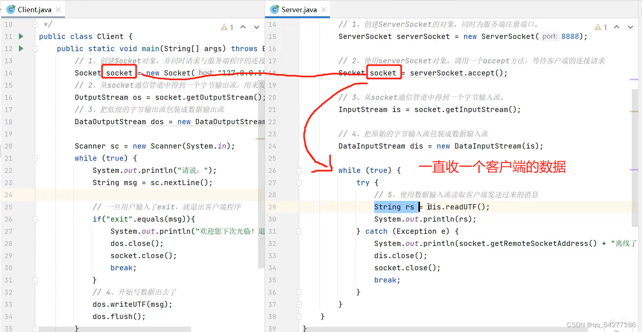
Task: Click line number 24 in Client.java gutter
Action: pos(9,195)
